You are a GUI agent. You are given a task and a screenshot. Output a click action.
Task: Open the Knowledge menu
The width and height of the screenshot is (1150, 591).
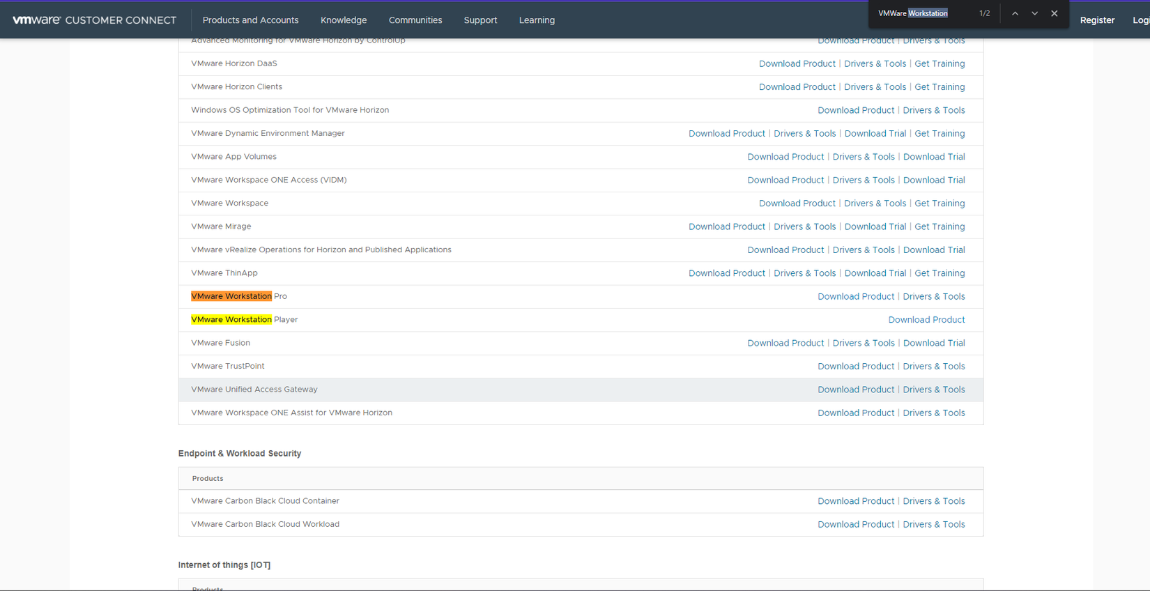[344, 20]
